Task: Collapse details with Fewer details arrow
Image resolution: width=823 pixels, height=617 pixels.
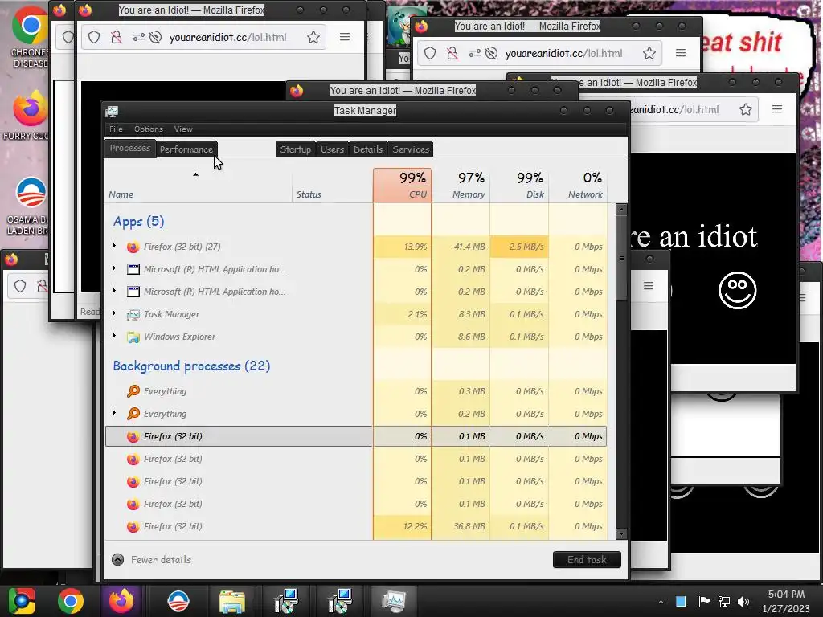Action: click(118, 560)
